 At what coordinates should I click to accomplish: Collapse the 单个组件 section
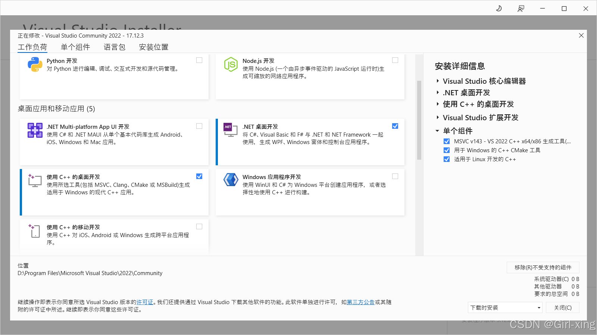pyautogui.click(x=437, y=131)
